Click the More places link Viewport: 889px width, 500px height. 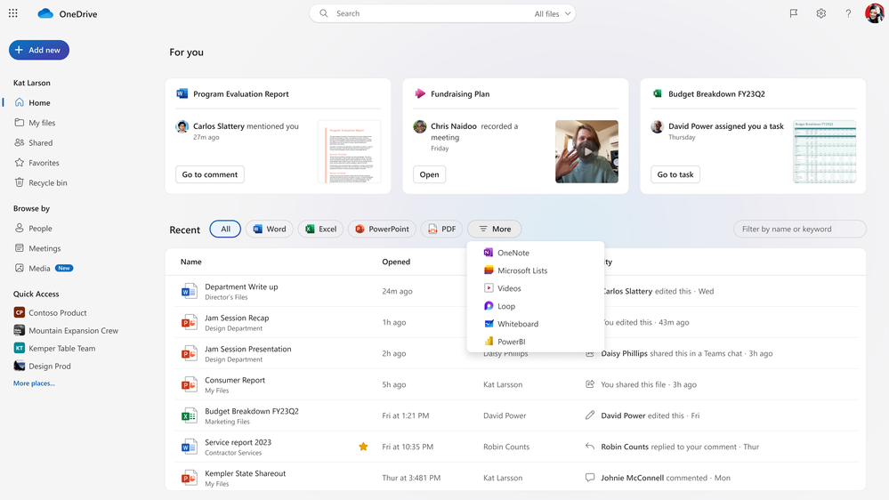[34, 383]
